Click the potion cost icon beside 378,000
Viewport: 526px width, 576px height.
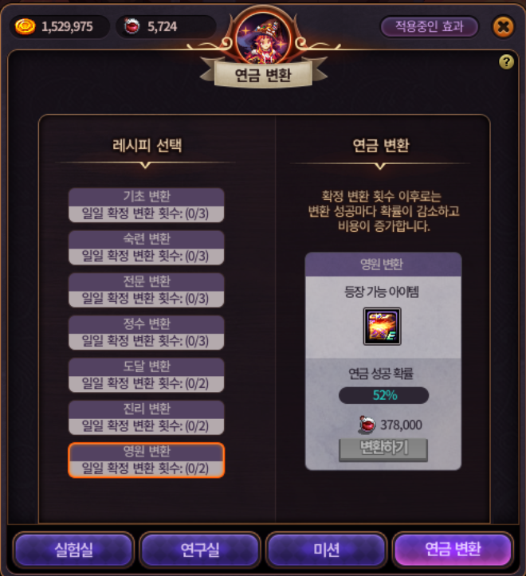point(367,425)
